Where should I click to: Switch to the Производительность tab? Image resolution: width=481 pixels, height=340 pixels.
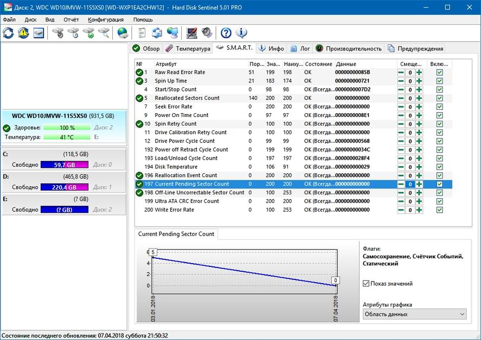click(349, 48)
